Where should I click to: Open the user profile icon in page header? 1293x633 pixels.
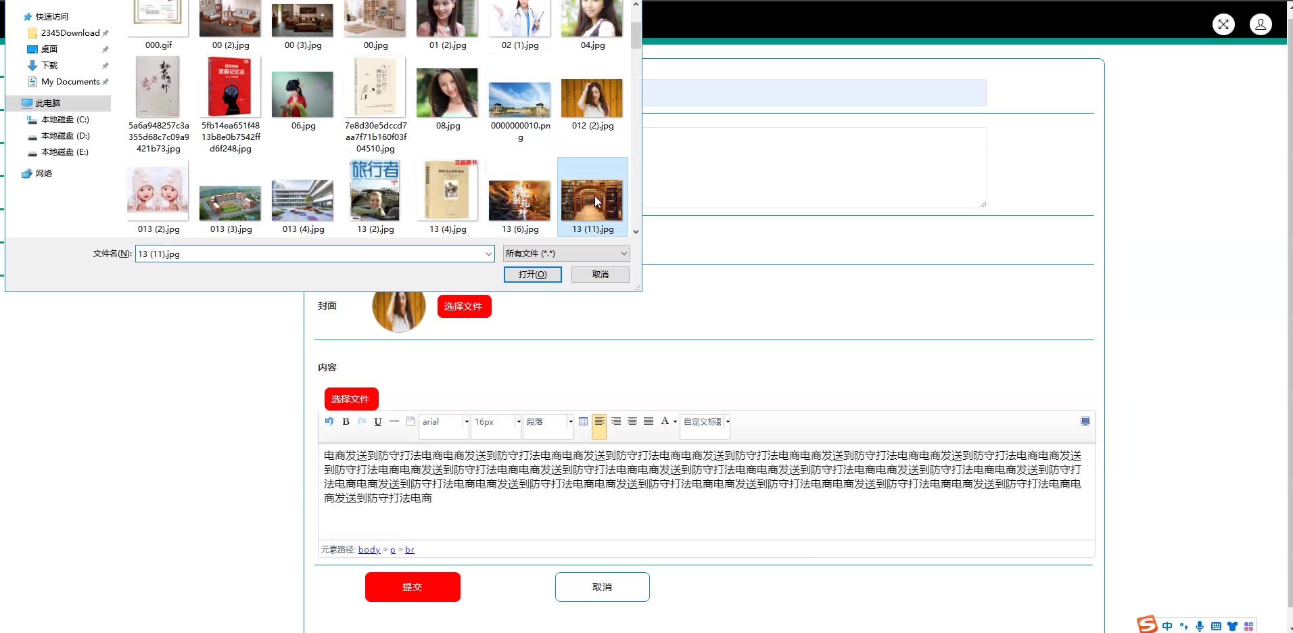coord(1261,24)
